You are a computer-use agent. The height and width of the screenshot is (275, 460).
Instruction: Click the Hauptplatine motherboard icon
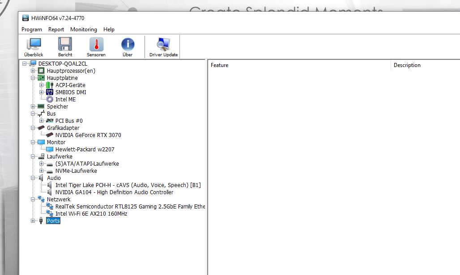click(x=41, y=78)
